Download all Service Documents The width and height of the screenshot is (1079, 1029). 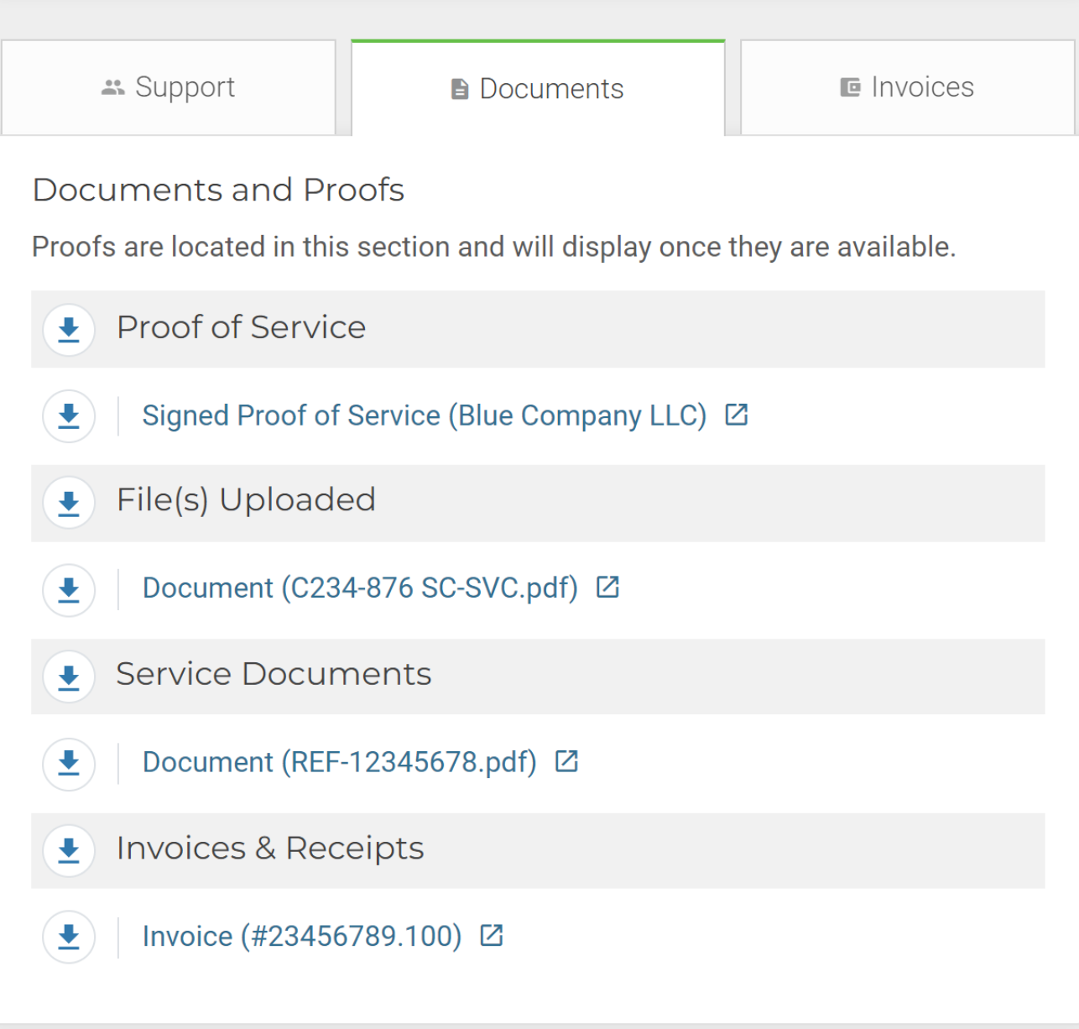(68, 677)
